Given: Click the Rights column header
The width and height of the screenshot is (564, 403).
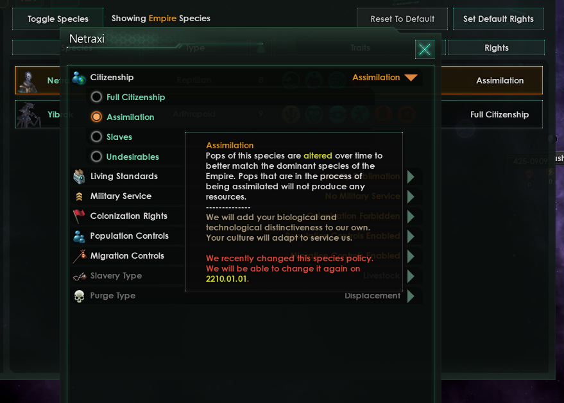Looking at the screenshot, I should [x=496, y=47].
